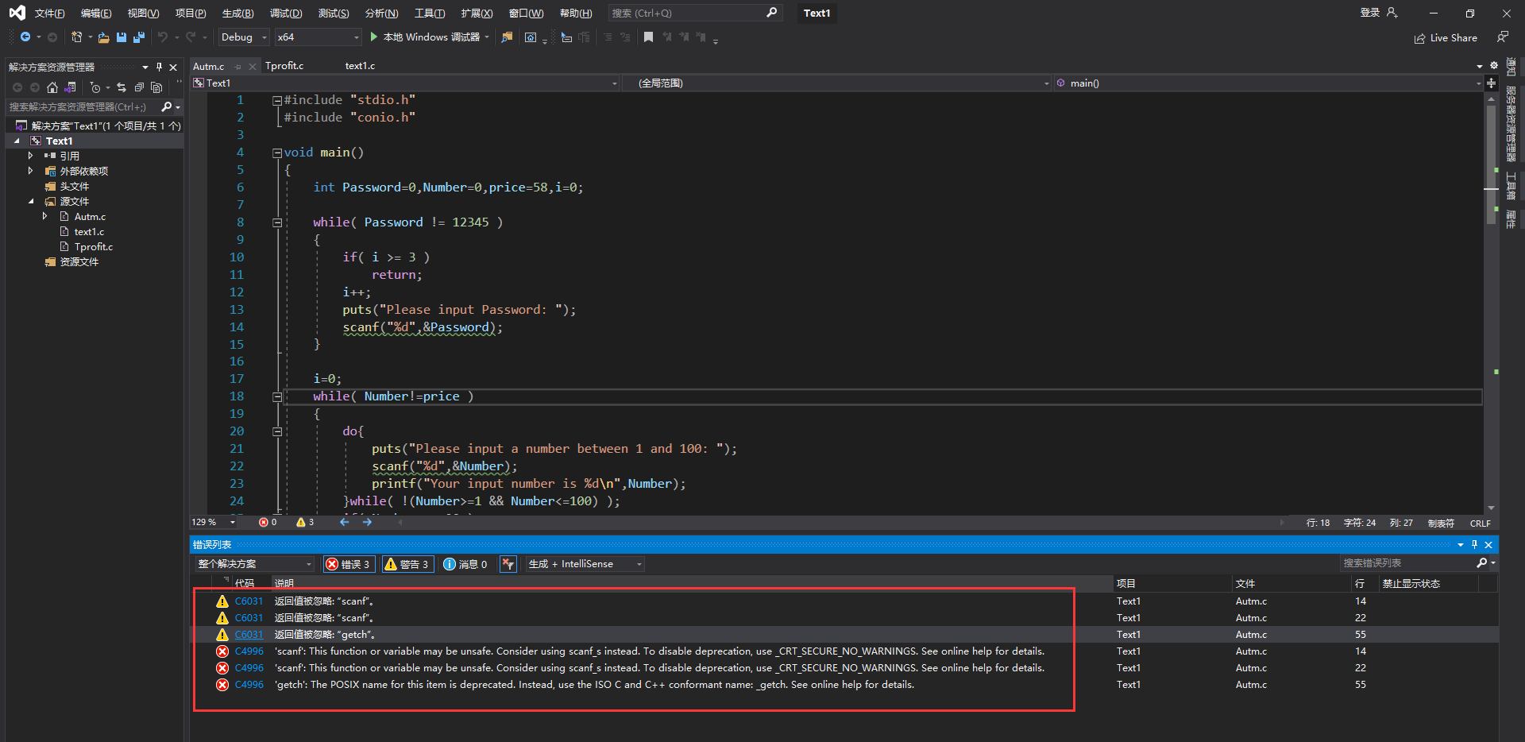Open the 整个解决方案 filter dropdown
This screenshot has width=1525, height=742.
[255, 564]
